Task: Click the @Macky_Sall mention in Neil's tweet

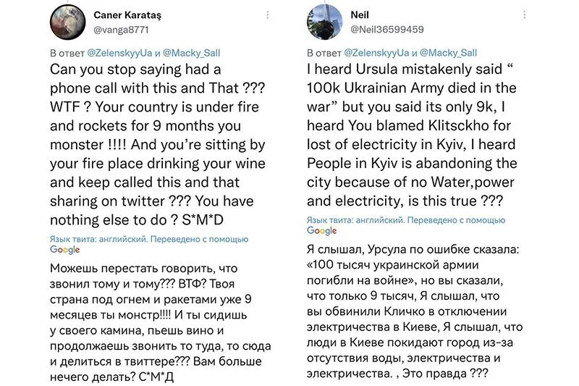Action: (x=448, y=53)
